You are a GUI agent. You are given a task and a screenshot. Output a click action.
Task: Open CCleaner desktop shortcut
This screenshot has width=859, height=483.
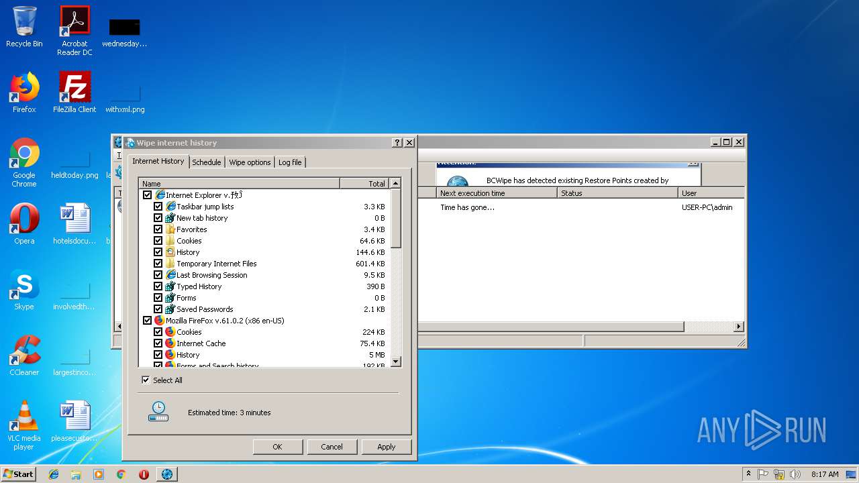coord(24,356)
